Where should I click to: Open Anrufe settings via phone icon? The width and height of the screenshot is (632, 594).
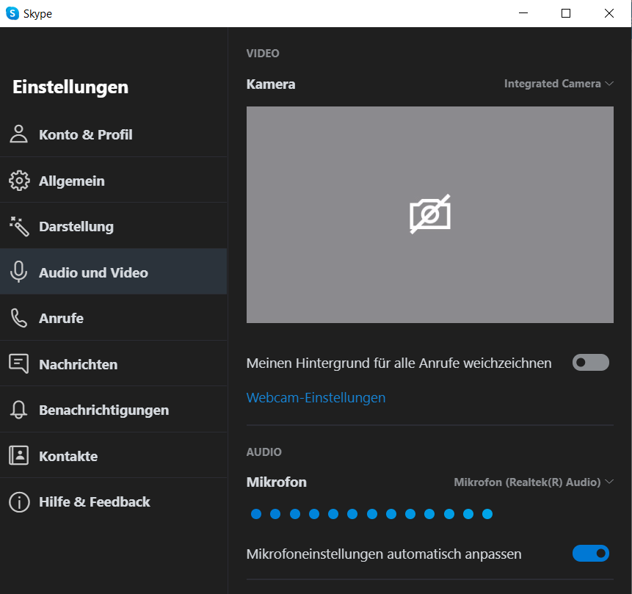[x=18, y=317]
